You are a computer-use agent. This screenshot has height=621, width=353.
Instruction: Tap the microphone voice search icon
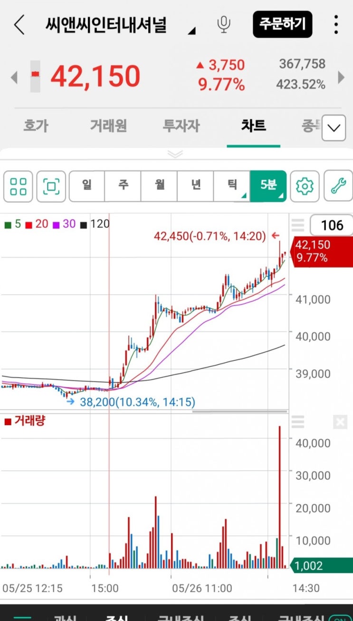click(224, 24)
